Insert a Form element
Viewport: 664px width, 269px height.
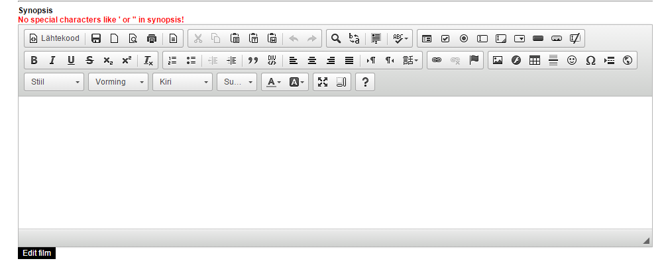427,38
